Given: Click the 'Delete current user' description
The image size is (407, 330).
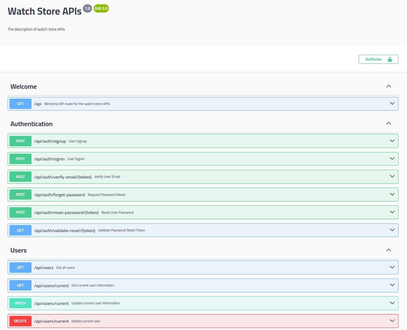Looking at the screenshot, I should coord(86,321).
